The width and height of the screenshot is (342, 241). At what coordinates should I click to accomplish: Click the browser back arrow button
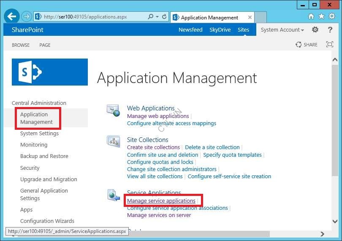12,17
